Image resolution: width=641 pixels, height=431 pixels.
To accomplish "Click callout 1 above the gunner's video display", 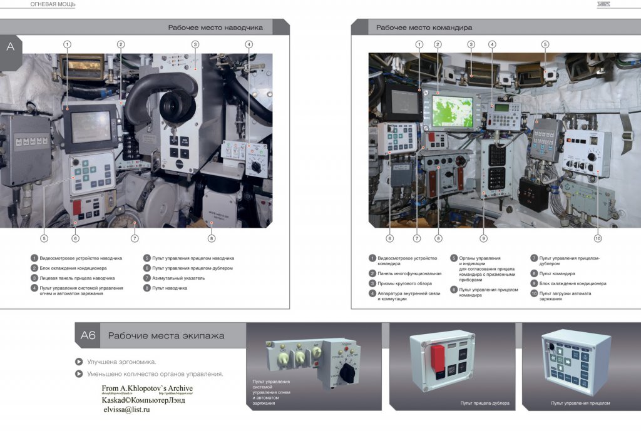I will 67,44.
